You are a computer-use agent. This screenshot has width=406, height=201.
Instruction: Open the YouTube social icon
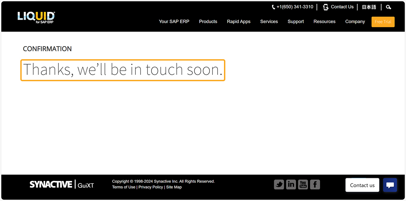click(303, 184)
